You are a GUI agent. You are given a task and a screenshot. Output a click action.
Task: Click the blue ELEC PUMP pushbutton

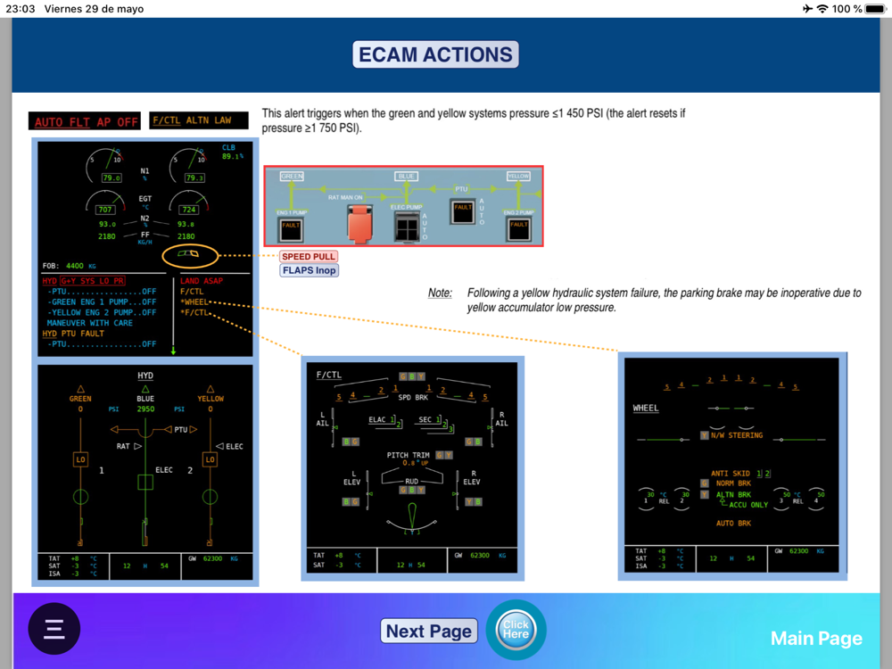click(407, 227)
